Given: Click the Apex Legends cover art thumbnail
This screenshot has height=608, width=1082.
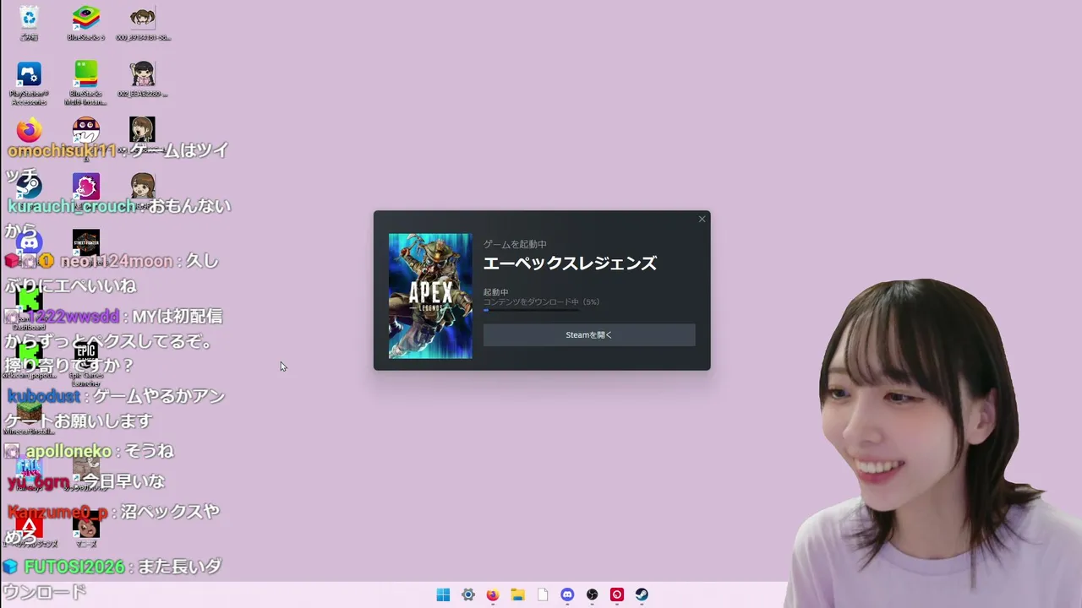Looking at the screenshot, I should [x=430, y=296].
